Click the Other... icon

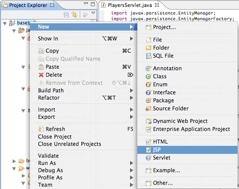pos(149,183)
